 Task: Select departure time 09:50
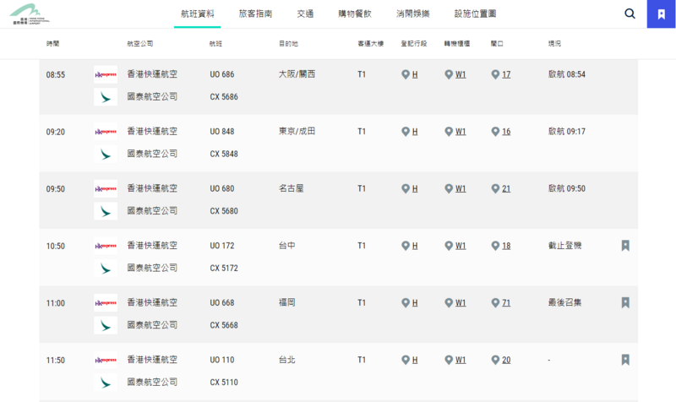click(x=56, y=189)
